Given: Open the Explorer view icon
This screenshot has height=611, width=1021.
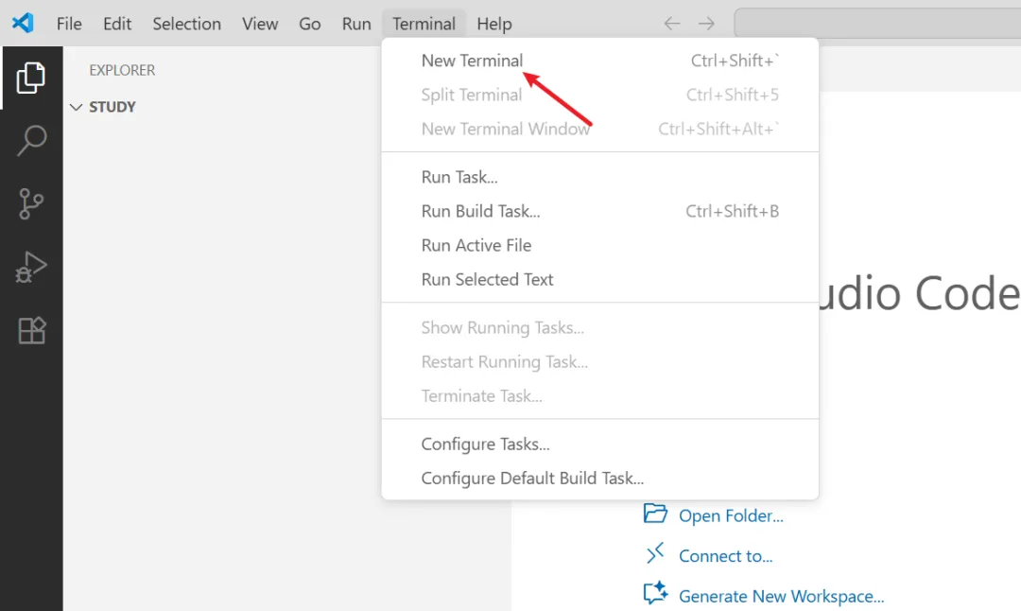Looking at the screenshot, I should point(31,78).
